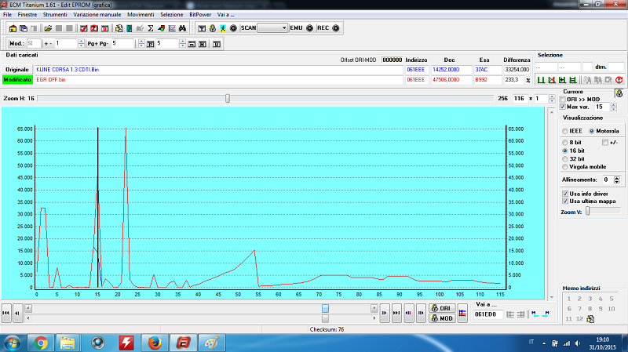The height and width of the screenshot is (352, 628).
Task: Click the open folder toolbar icon
Action: [48, 27]
